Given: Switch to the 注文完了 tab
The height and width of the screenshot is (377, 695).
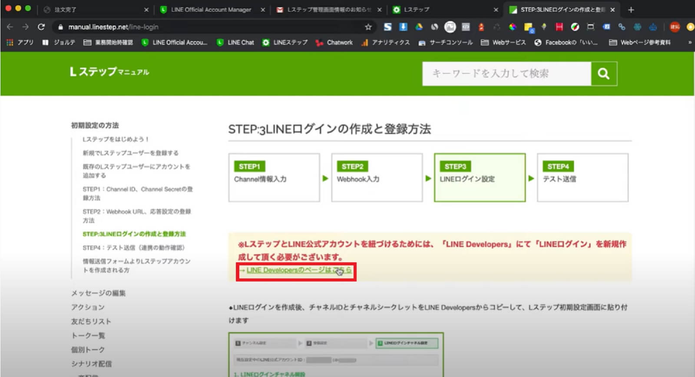Looking at the screenshot, I should click(x=96, y=10).
